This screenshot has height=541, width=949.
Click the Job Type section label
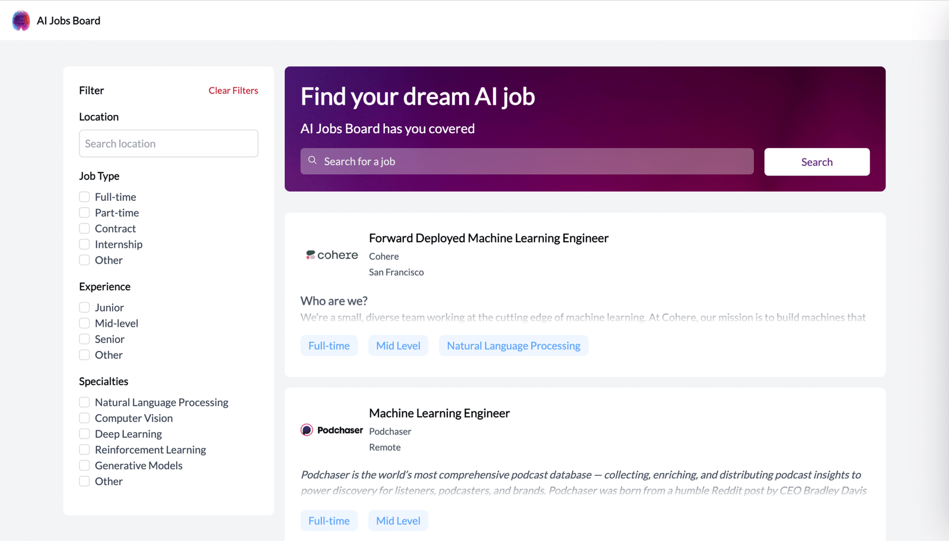point(99,176)
